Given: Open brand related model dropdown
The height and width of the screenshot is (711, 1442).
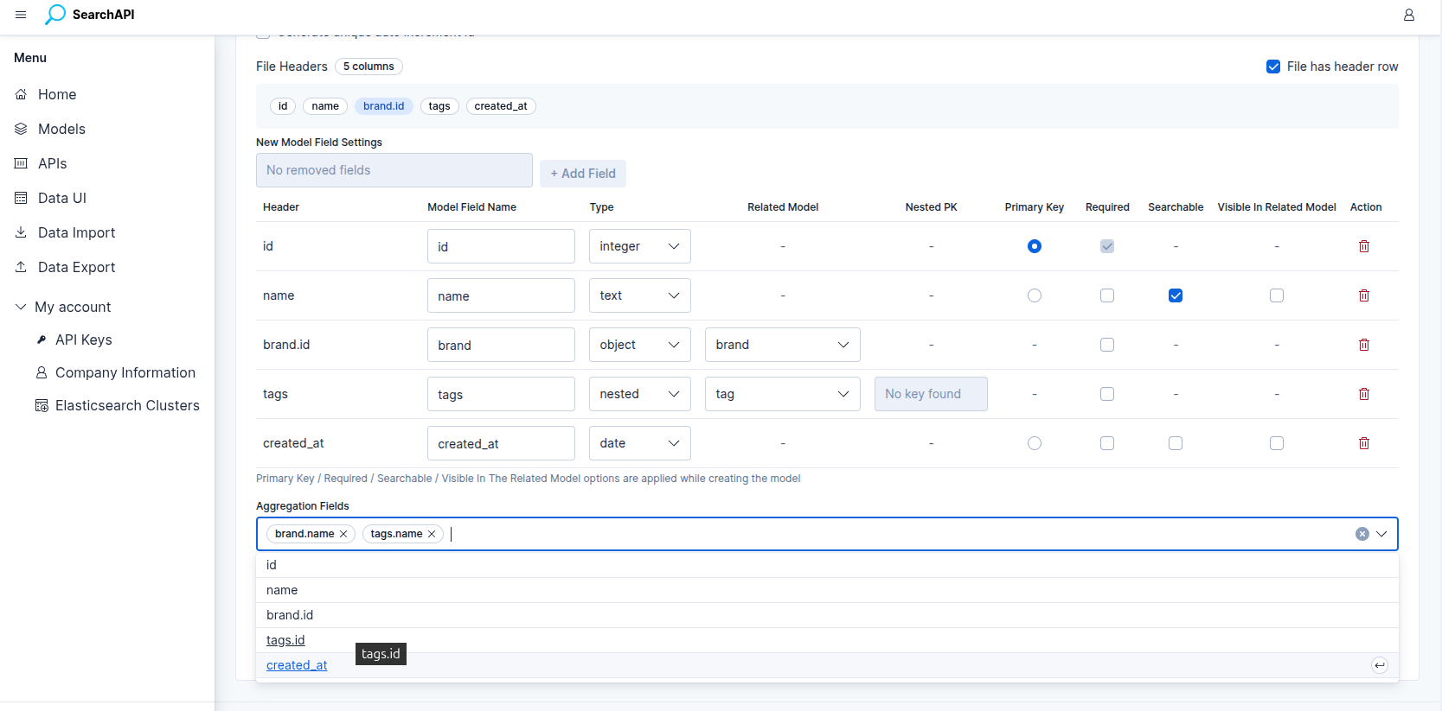Looking at the screenshot, I should click(x=783, y=345).
